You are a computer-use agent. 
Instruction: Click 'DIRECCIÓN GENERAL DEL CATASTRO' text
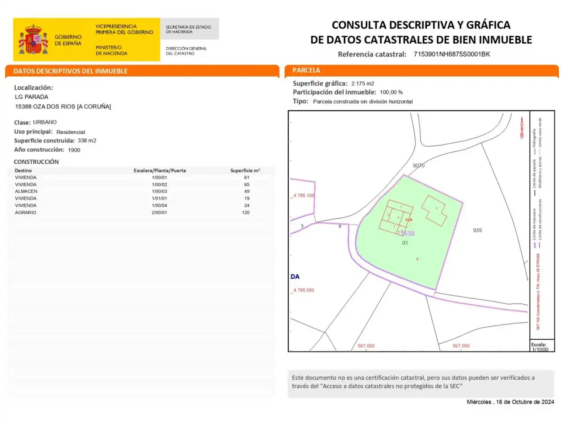click(x=186, y=51)
